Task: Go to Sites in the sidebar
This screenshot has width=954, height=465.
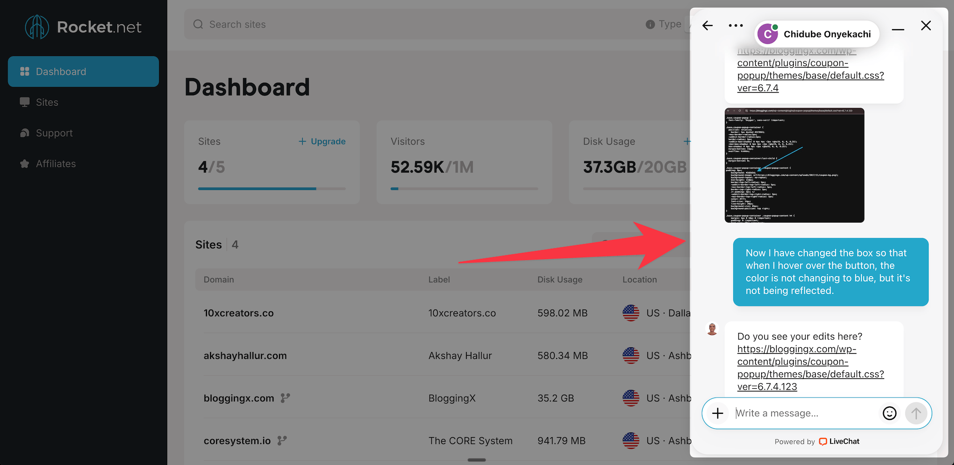Action: coord(47,102)
